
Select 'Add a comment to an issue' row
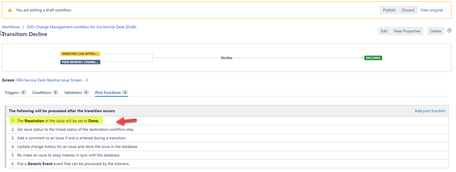pos(227,138)
